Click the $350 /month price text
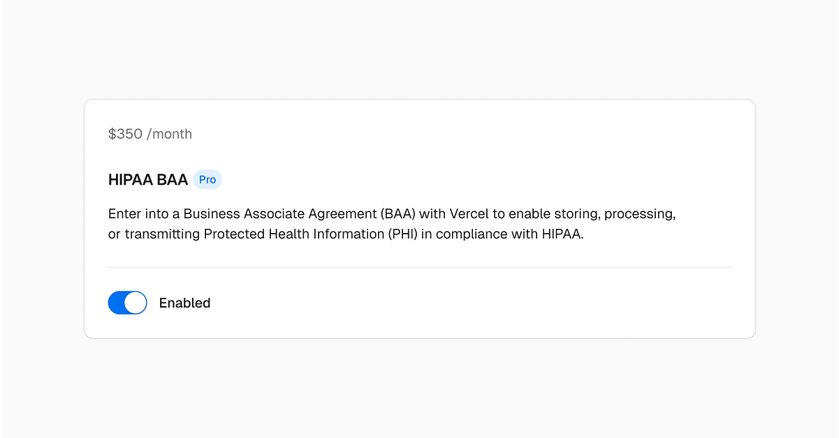The image size is (839, 438). (x=150, y=134)
